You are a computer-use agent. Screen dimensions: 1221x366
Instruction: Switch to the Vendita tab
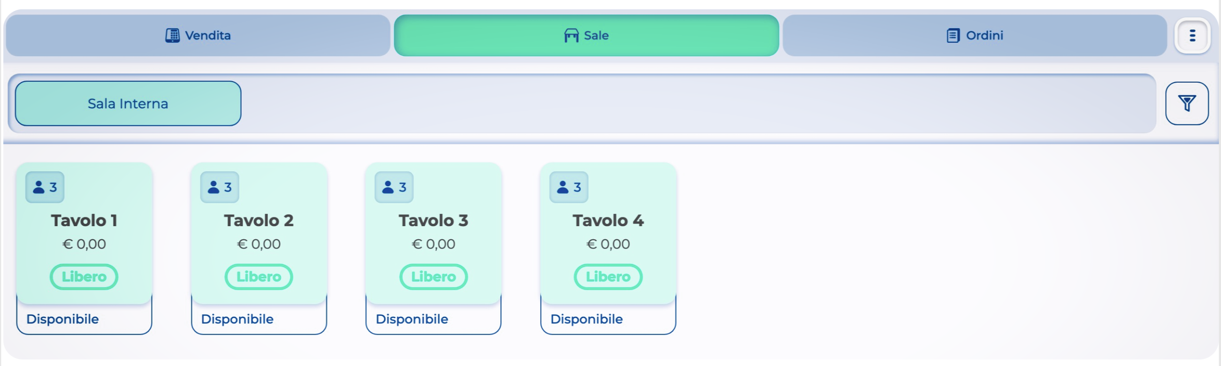click(x=198, y=36)
